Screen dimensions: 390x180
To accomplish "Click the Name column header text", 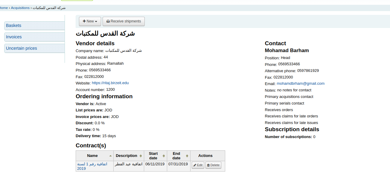I will pos(92,156).
